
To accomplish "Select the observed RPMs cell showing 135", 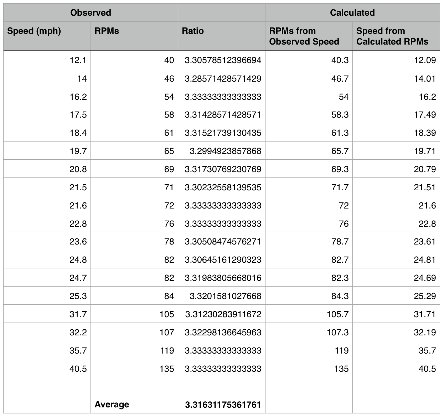I will pyautogui.click(x=166, y=369).
